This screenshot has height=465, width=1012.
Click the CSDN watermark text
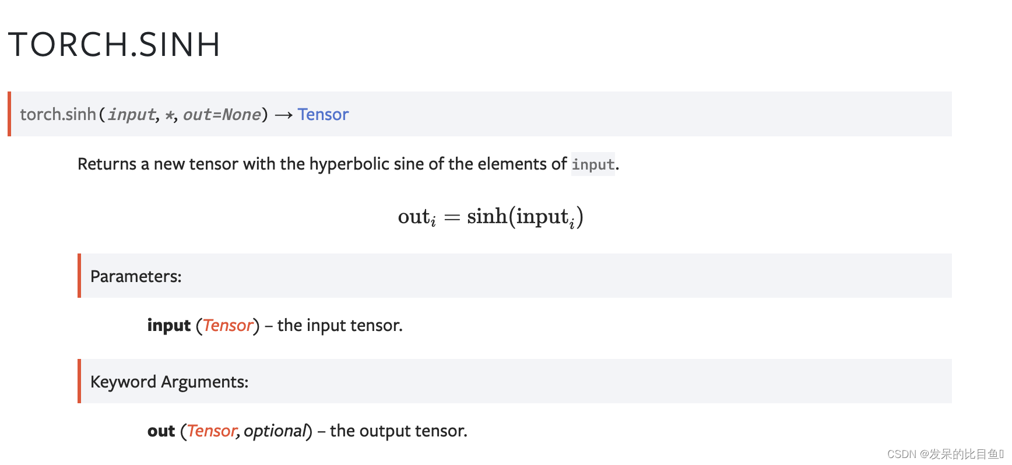coord(944,454)
